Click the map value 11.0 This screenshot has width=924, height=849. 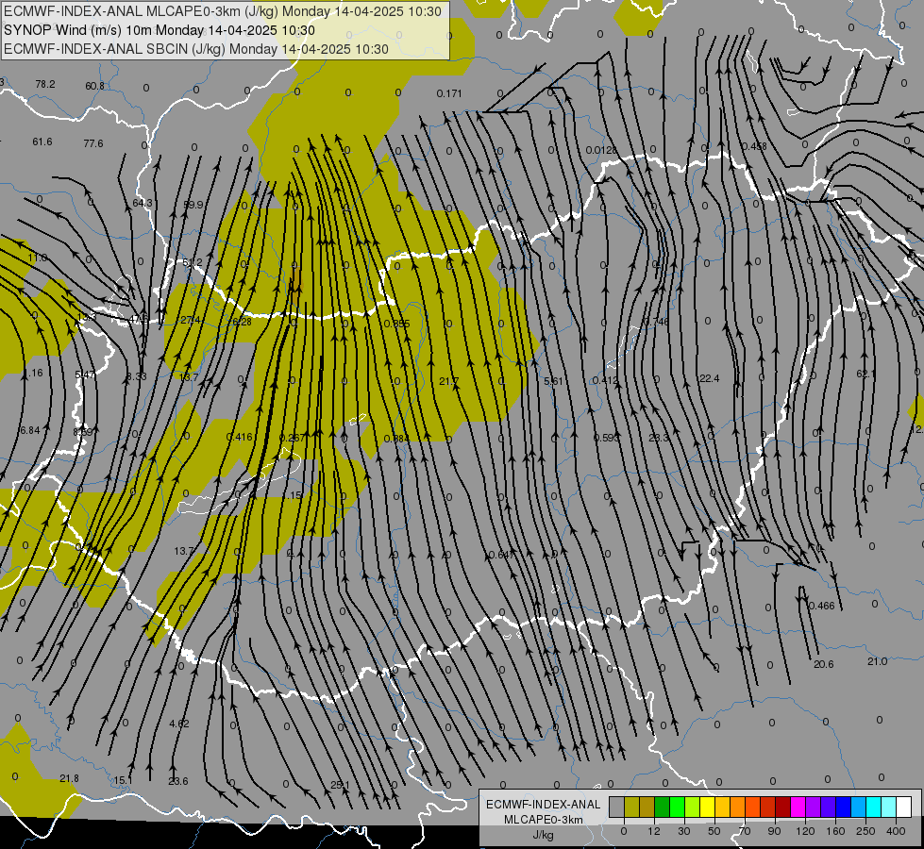pos(37,258)
